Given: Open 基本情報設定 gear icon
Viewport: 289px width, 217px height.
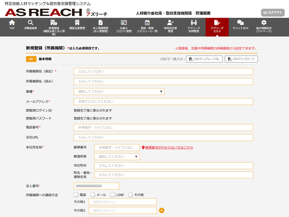Looking at the screenshot, I should coord(264,22).
